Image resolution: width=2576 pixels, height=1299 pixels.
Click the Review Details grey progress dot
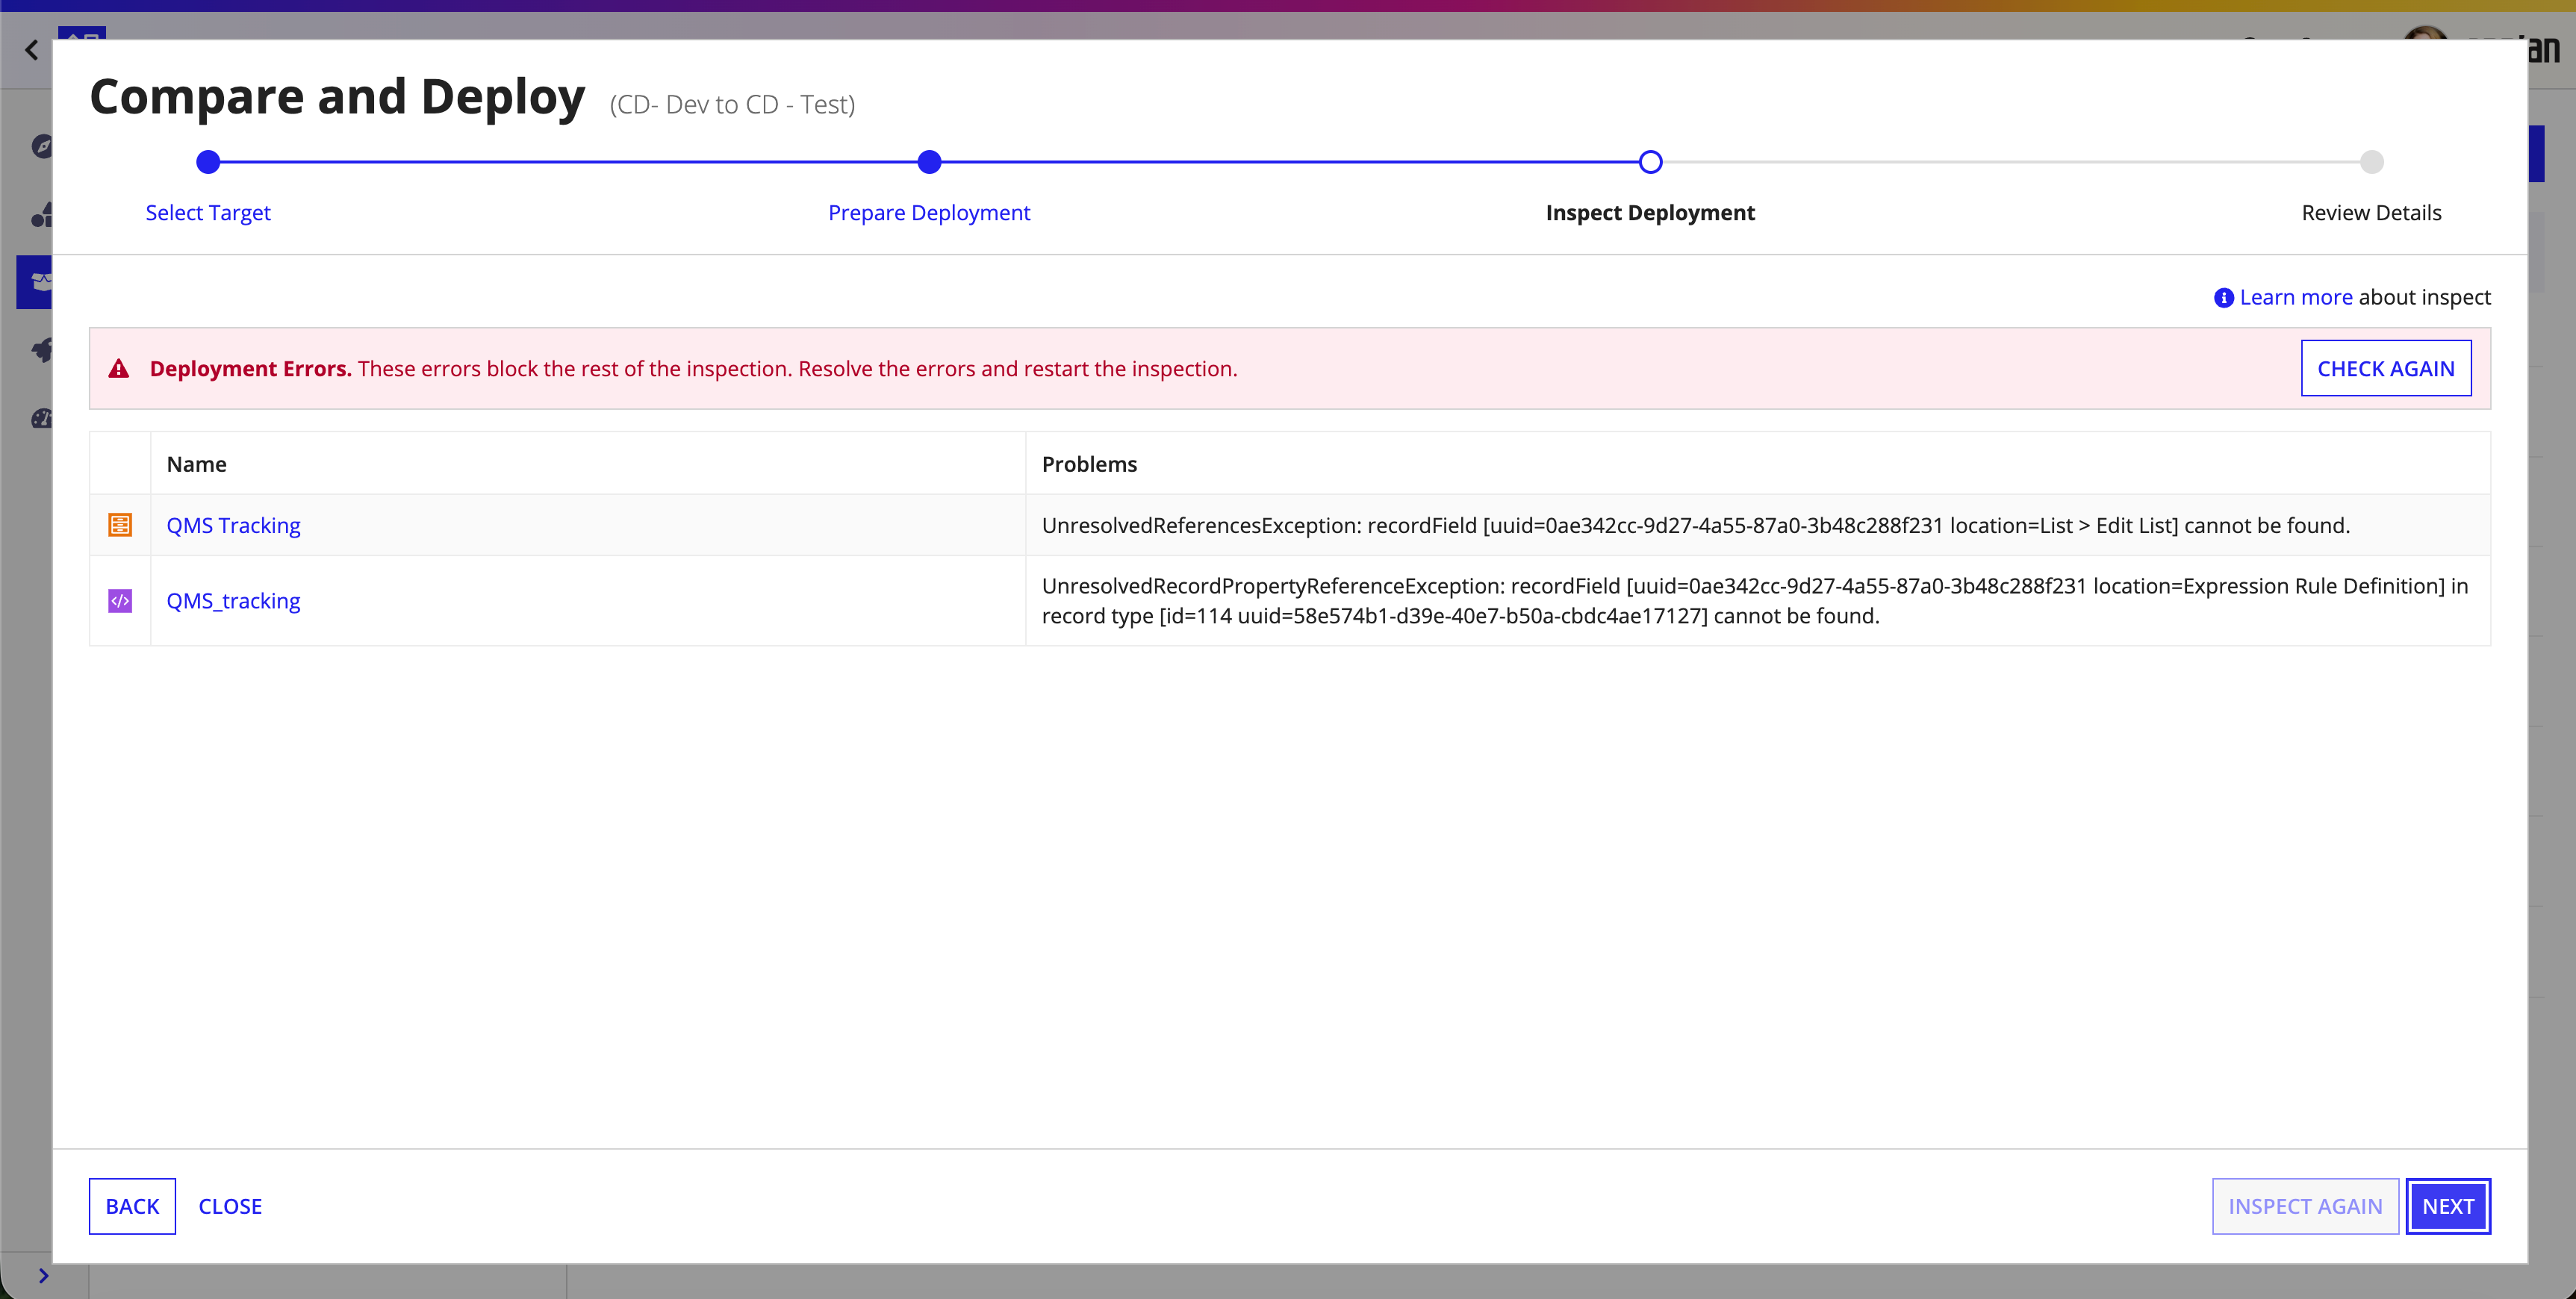(x=2371, y=162)
